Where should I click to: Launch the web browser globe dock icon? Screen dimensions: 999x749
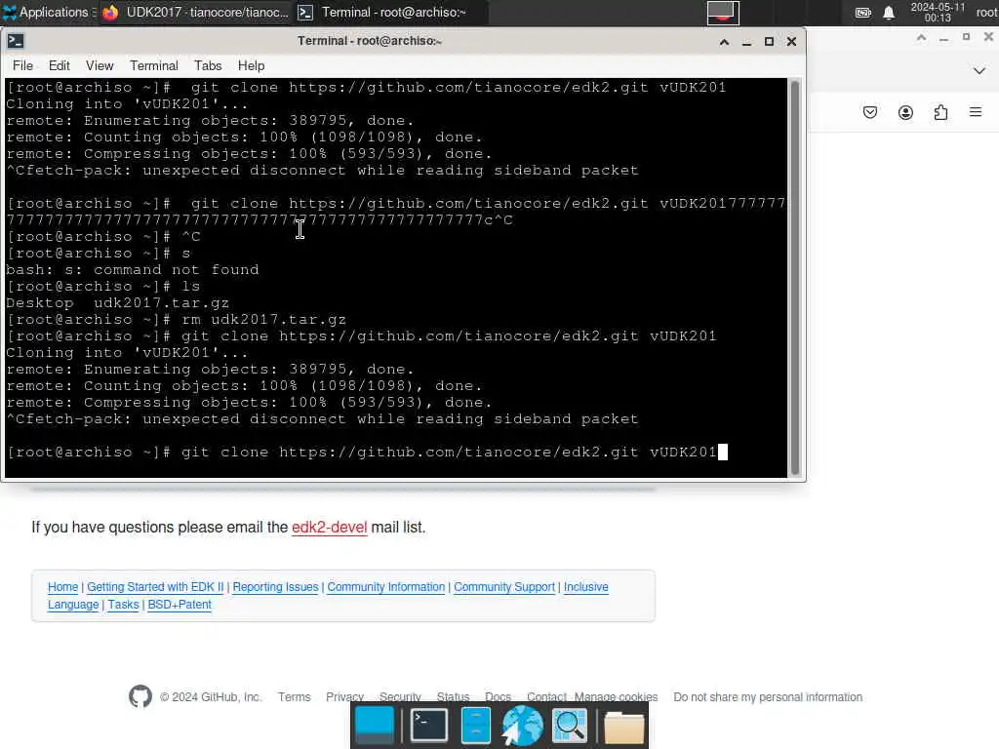pyautogui.click(x=523, y=726)
